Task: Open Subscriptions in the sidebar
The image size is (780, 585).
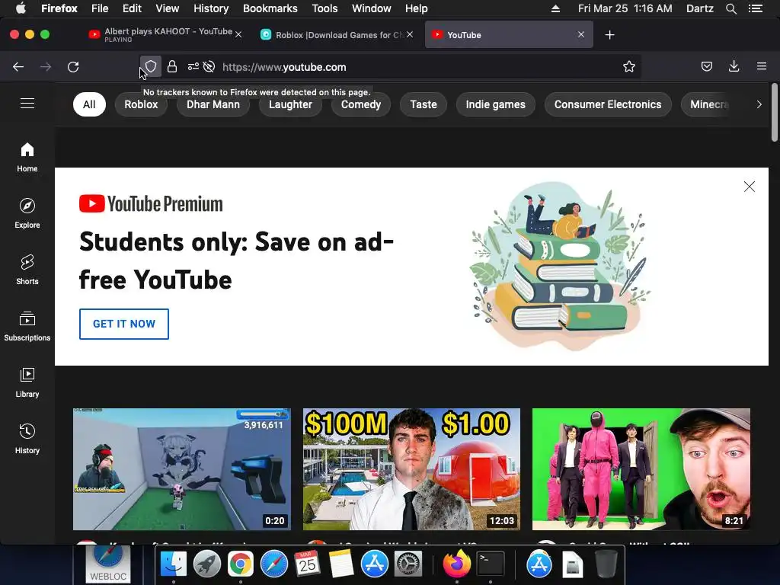Action: 27,326
